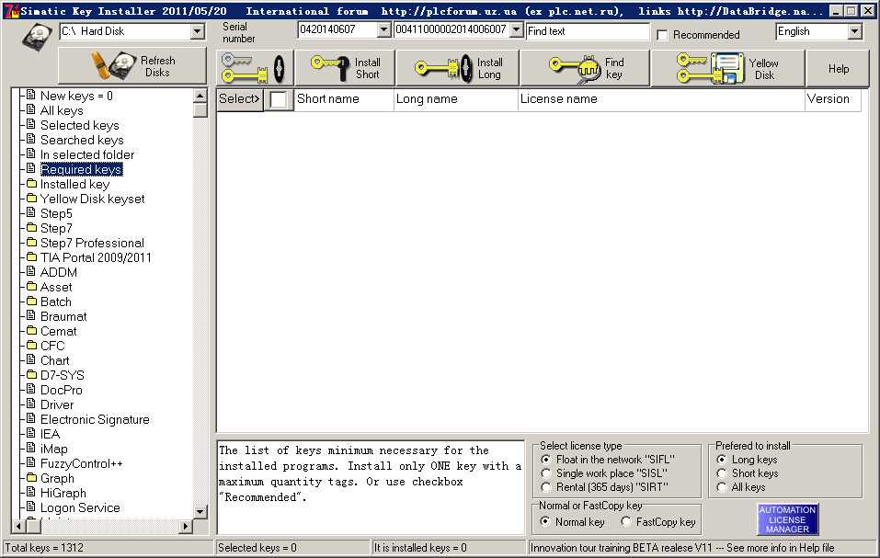Click the hard disk icon at top left
Screen dimensions: 880x558
point(40,35)
